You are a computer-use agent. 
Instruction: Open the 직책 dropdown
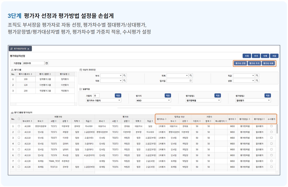click(178, 75)
